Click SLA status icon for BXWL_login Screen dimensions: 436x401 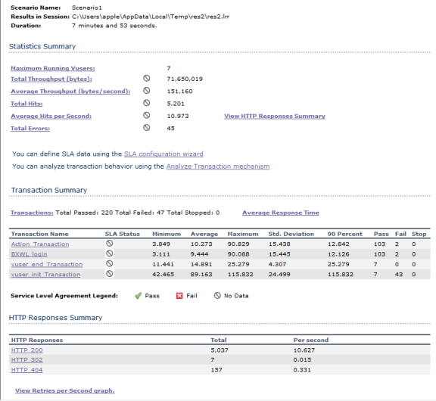pyautogui.click(x=110, y=253)
